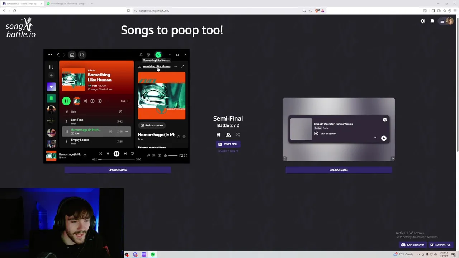
Task: Enter Spotify full screen mode
Action: click(x=186, y=156)
